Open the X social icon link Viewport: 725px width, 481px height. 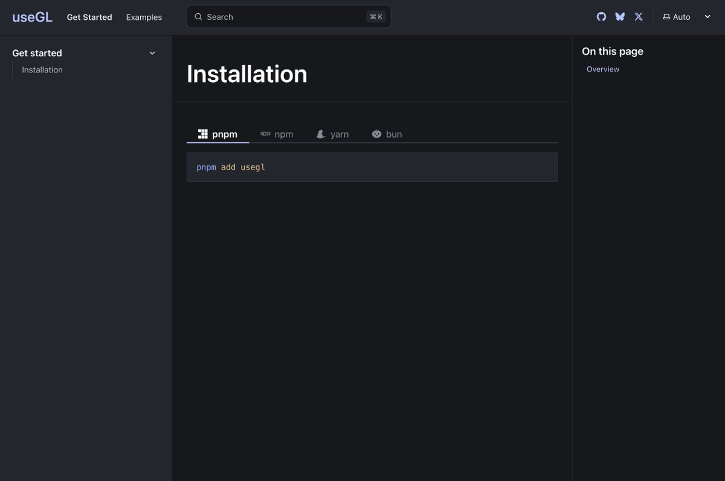[639, 17]
